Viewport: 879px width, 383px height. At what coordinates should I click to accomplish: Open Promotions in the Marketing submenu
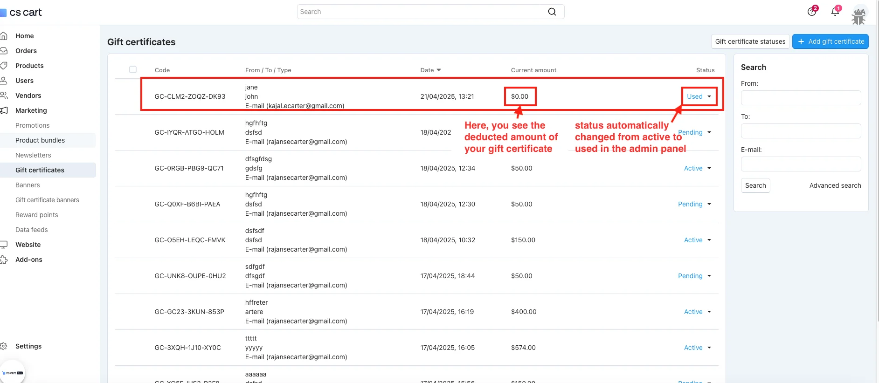[x=32, y=125]
